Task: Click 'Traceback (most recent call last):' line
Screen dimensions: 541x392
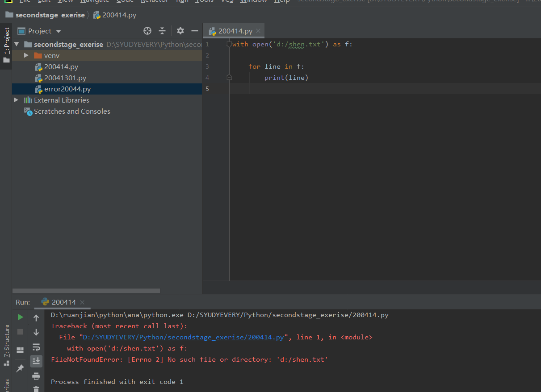Action: point(119,326)
